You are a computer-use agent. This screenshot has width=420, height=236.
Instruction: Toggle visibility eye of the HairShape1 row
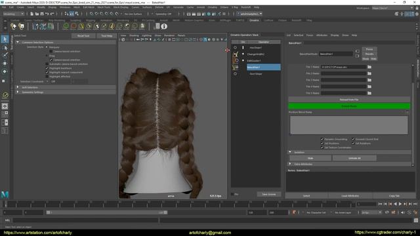tap(235, 48)
